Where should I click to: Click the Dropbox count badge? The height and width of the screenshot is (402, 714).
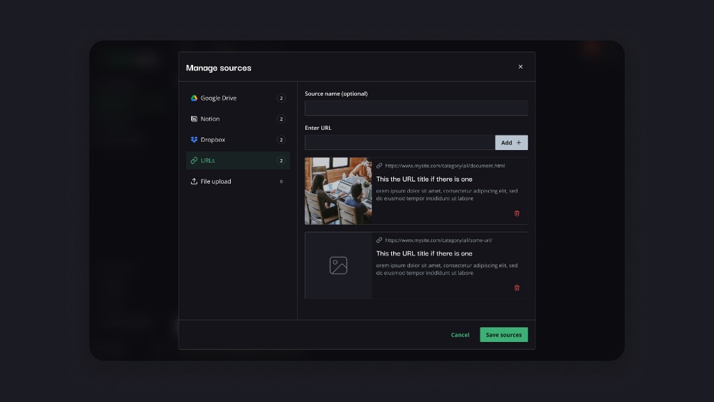281,140
